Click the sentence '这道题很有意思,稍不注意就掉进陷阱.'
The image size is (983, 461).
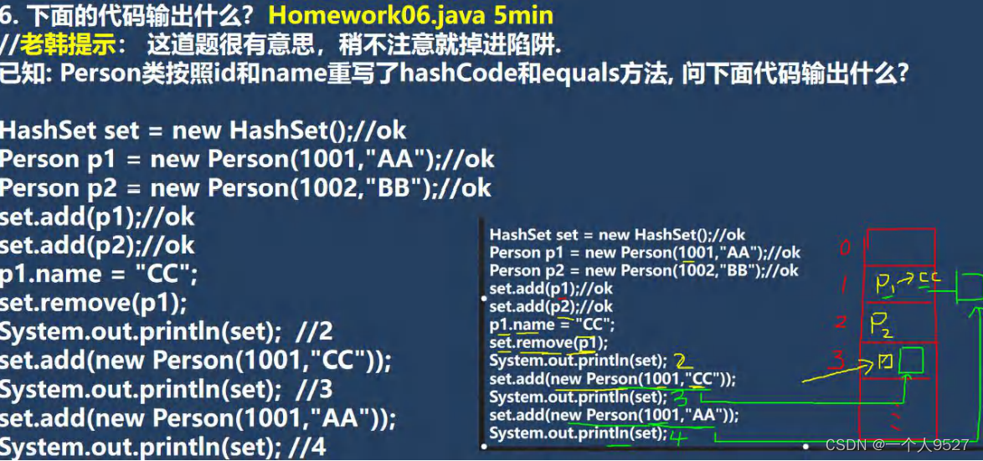[355, 44]
